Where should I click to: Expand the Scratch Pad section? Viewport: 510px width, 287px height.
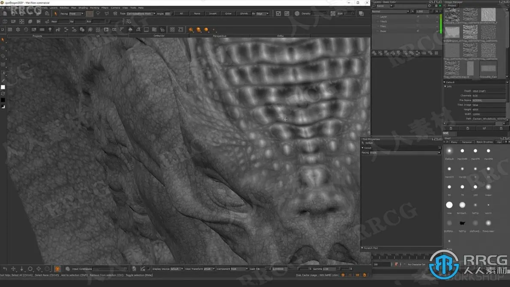click(x=362, y=248)
